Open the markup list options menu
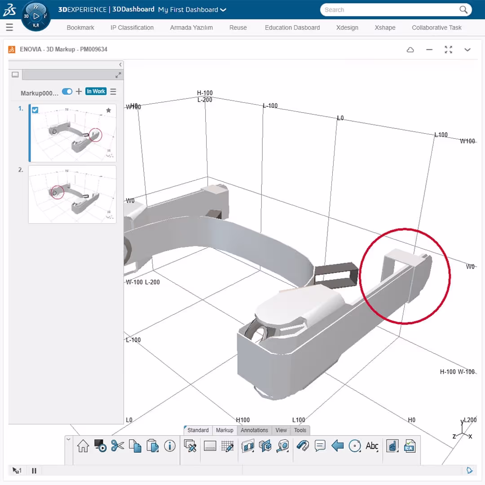 113,92
